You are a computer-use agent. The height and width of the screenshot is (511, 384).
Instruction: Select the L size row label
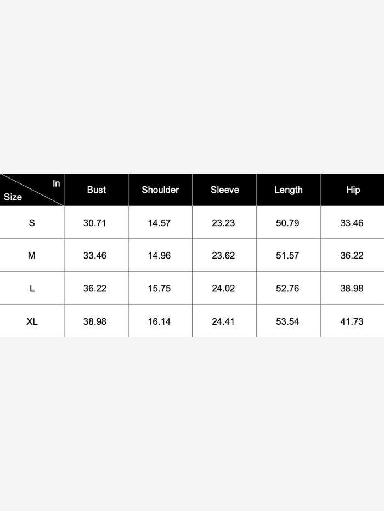32,289
